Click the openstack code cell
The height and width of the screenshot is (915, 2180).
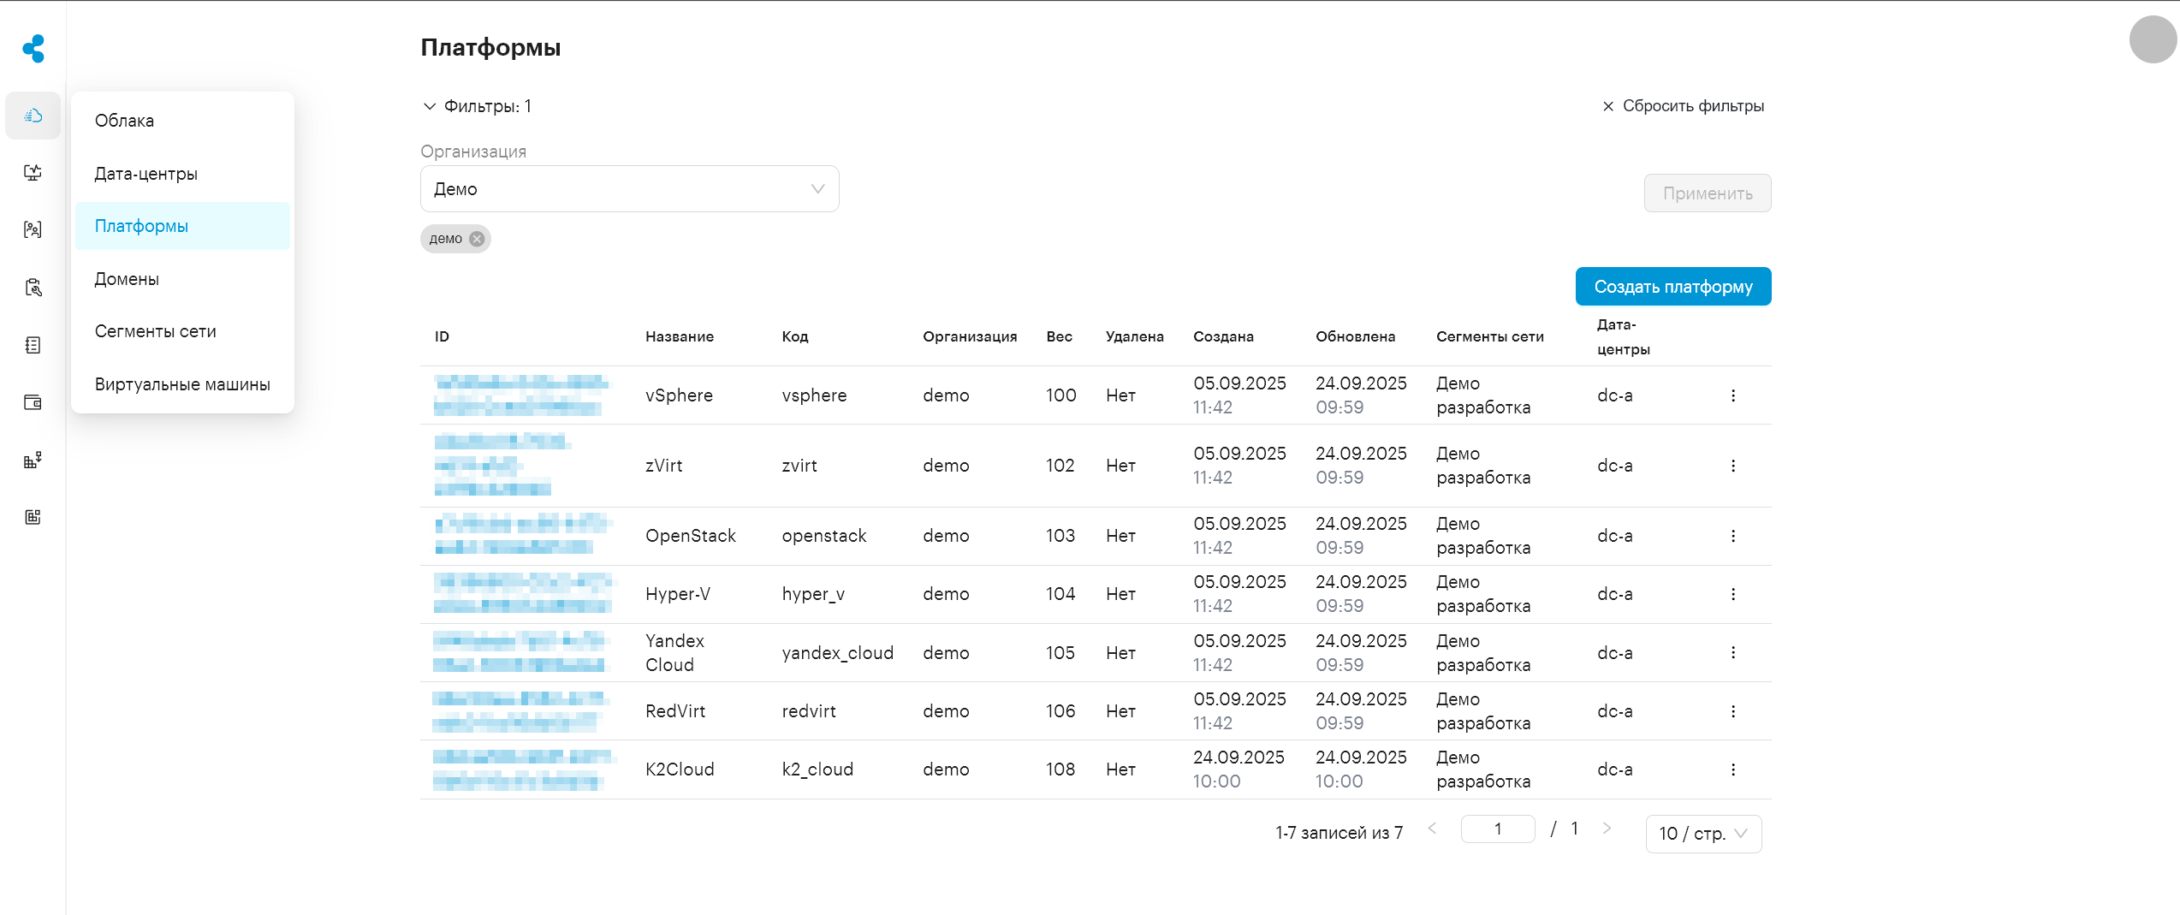[x=824, y=536]
